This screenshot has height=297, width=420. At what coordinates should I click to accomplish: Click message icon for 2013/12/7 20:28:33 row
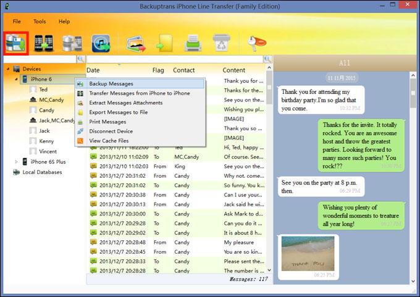(93, 261)
